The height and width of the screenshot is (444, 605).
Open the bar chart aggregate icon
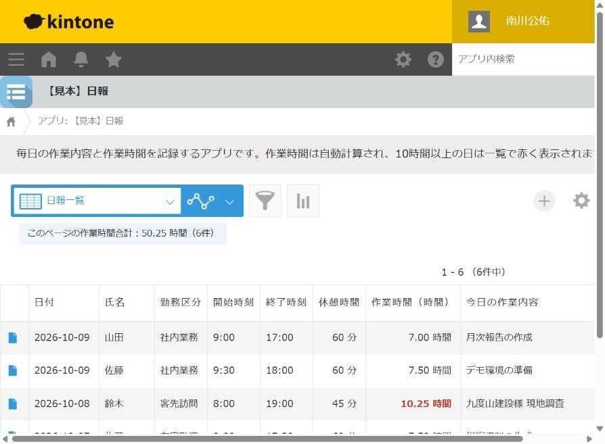(x=303, y=201)
